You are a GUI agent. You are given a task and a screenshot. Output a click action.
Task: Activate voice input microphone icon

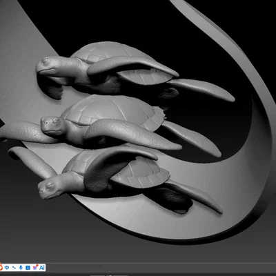tap(21, 268)
